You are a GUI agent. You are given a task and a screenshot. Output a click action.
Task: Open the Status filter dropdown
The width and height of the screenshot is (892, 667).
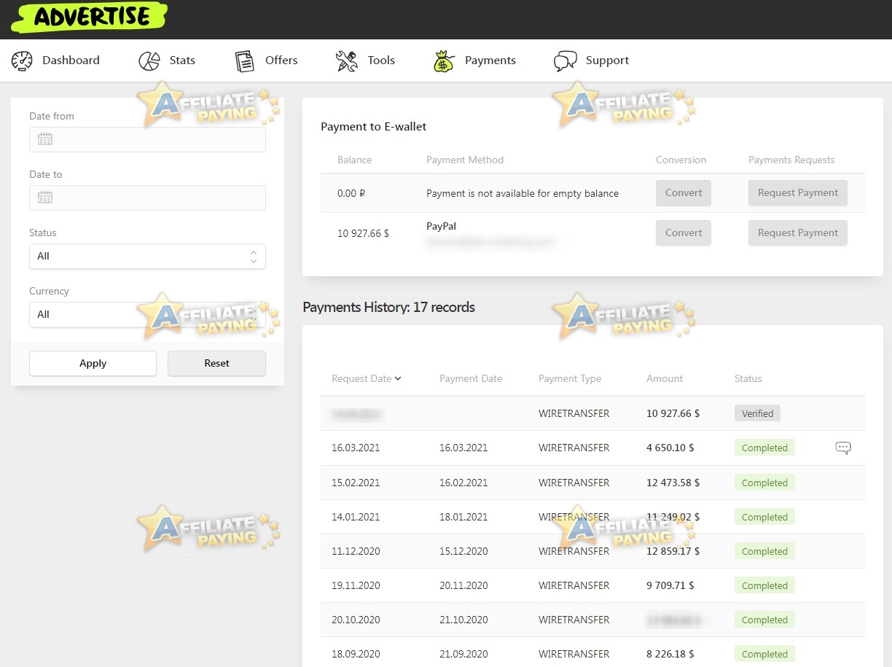(147, 256)
